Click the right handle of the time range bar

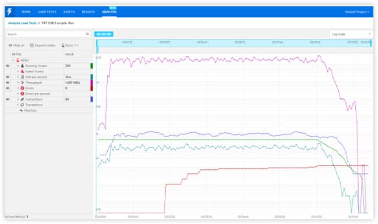click(x=371, y=43)
